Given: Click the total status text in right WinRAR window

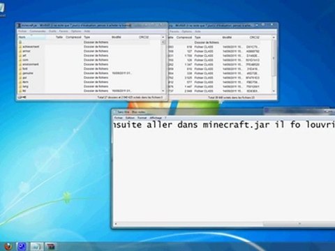Looking at the screenshot, I should coord(231,98).
